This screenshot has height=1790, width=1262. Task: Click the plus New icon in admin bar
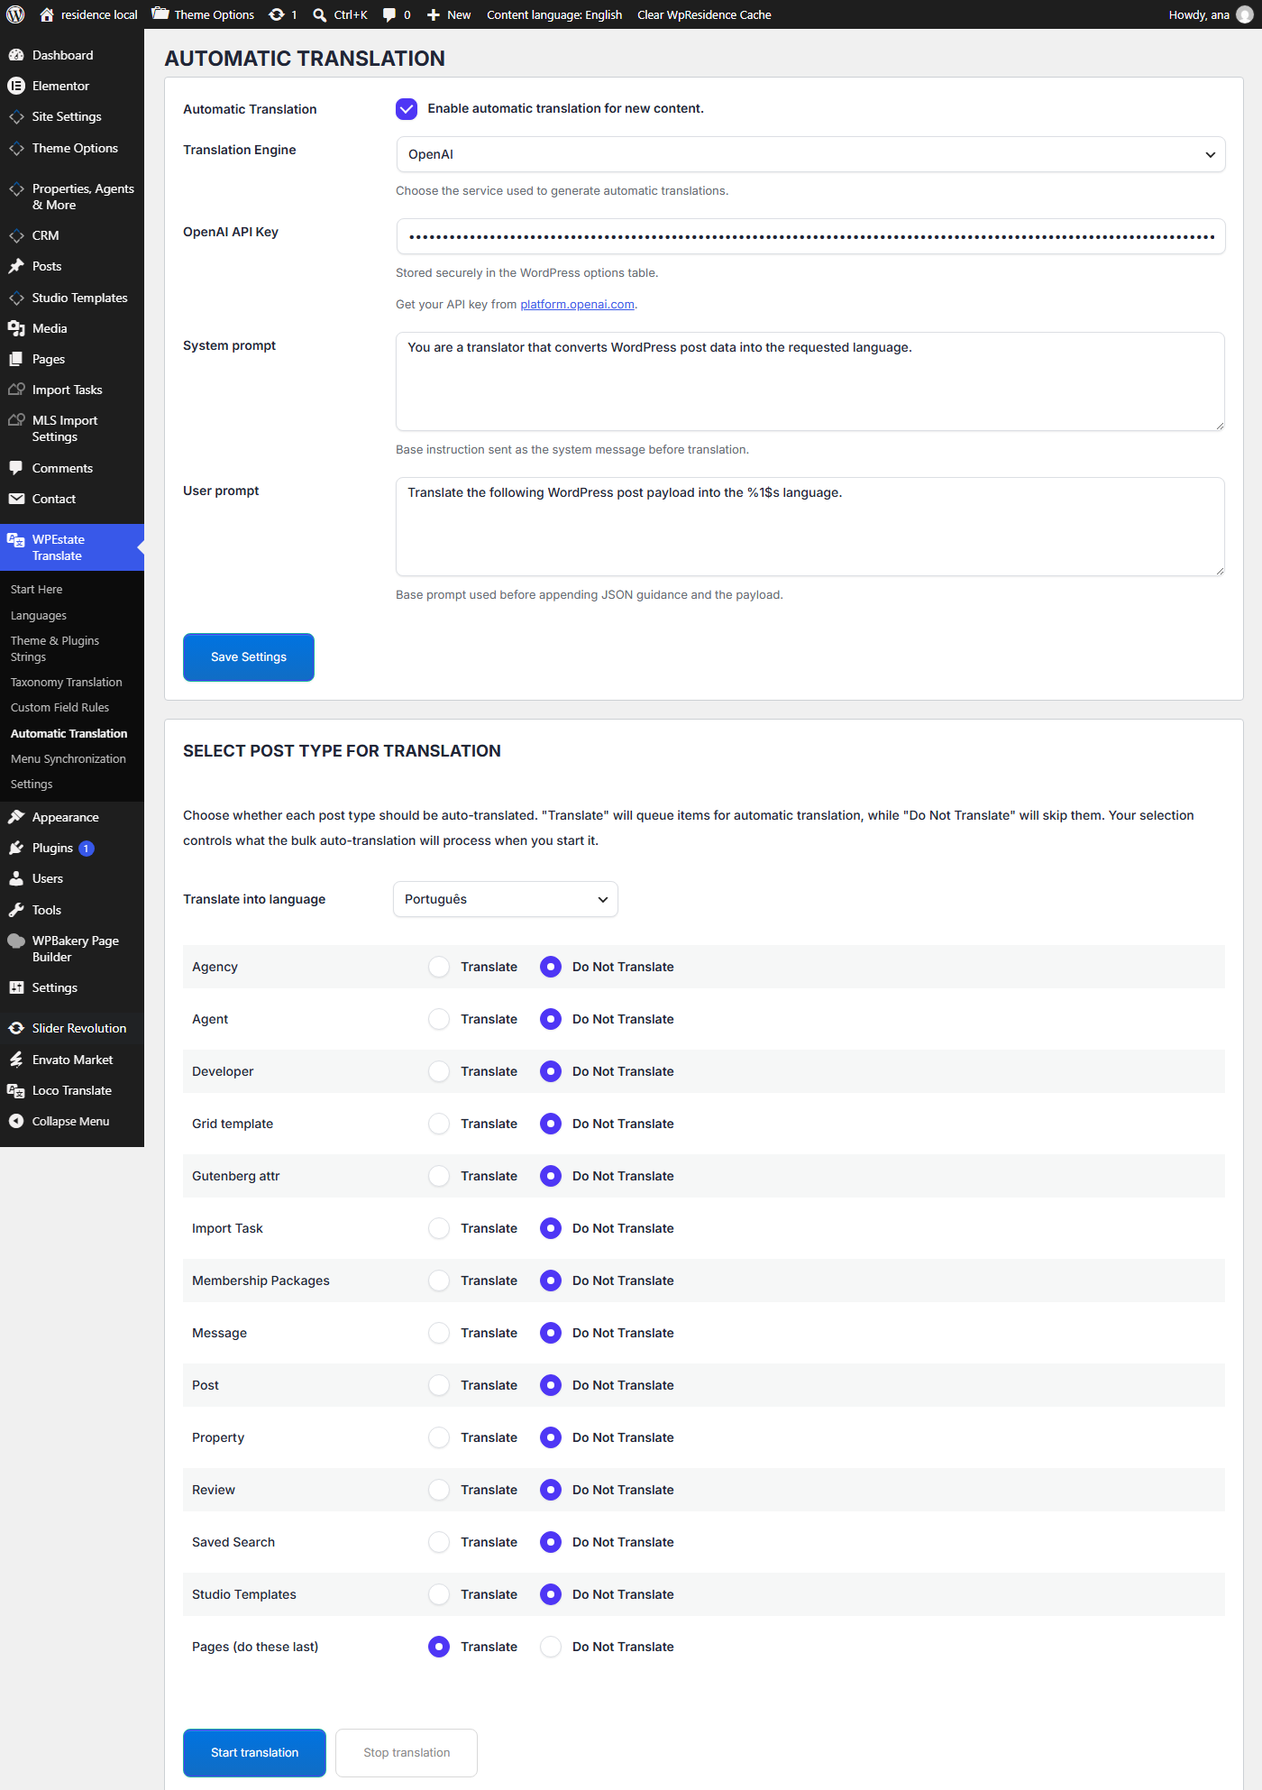434,14
